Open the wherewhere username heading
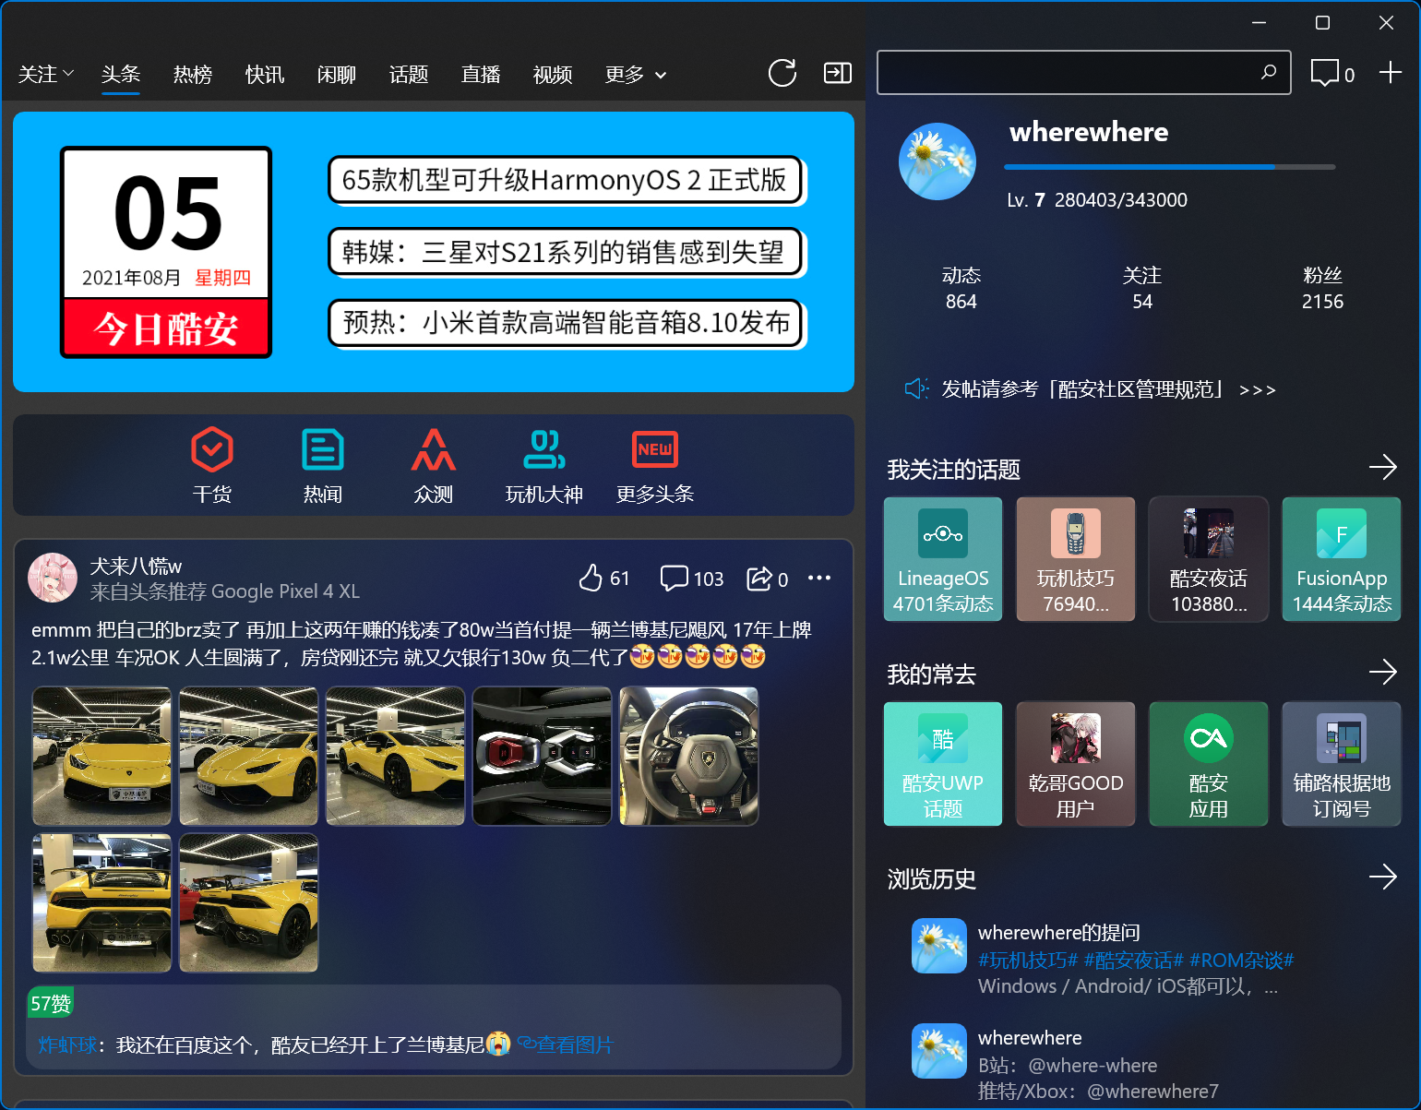This screenshot has height=1110, width=1421. [1089, 133]
